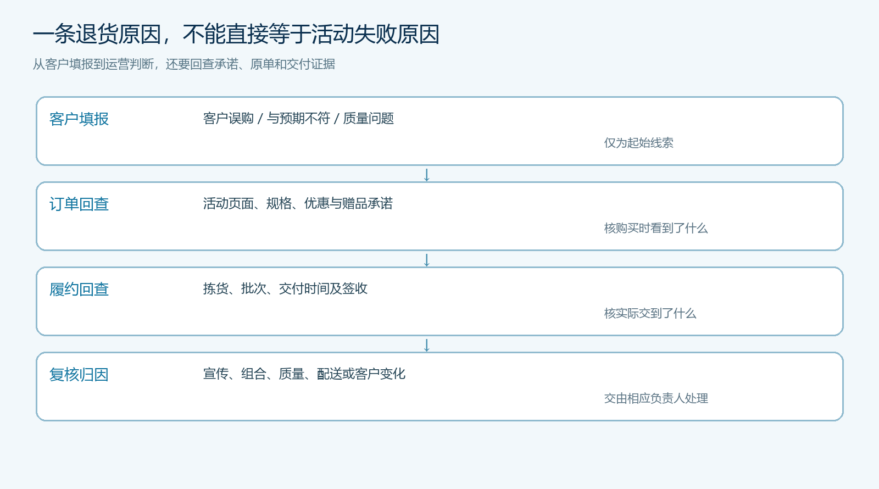Click the arrow below 客户填报 box
The height and width of the screenshot is (489, 879).
pos(427,175)
